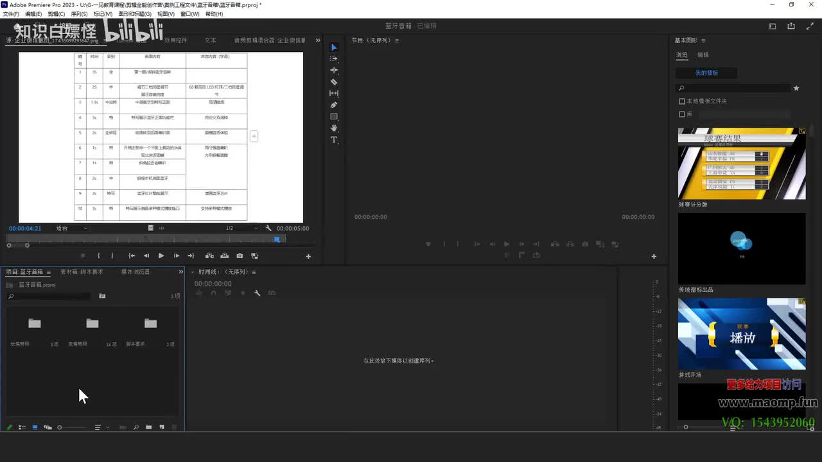The image size is (822, 462).
Task: Open Source monitor button editor plus
Action: 308,257
